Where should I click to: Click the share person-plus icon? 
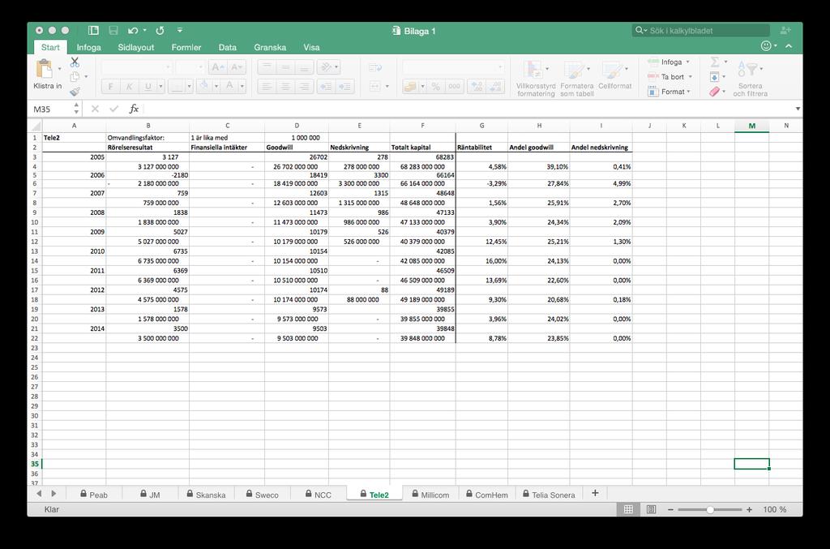pos(785,31)
